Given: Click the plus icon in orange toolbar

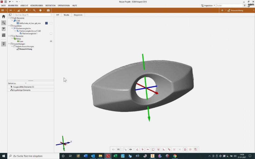Looking at the screenshot, I should [222, 10].
